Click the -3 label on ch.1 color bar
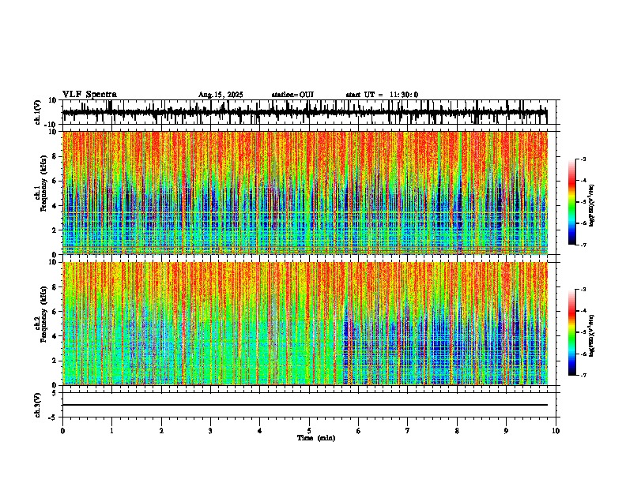The image size is (626, 483). [x=583, y=159]
